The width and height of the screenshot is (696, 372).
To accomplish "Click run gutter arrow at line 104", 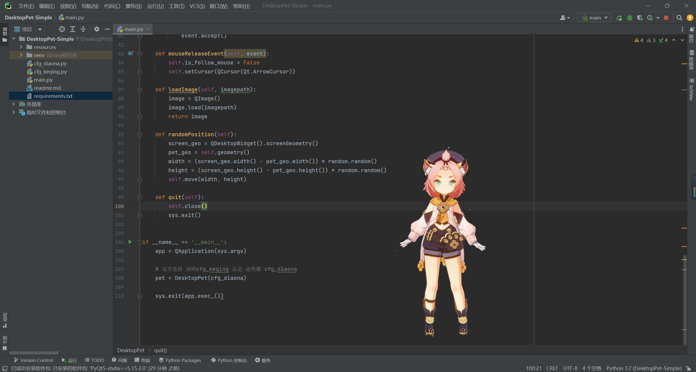I will tap(130, 242).
